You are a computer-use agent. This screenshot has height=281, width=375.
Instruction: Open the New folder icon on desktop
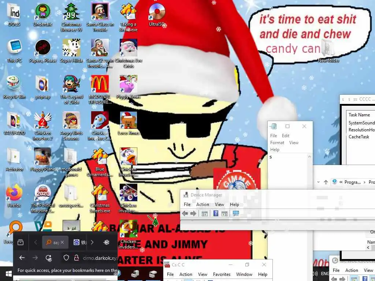(328, 51)
